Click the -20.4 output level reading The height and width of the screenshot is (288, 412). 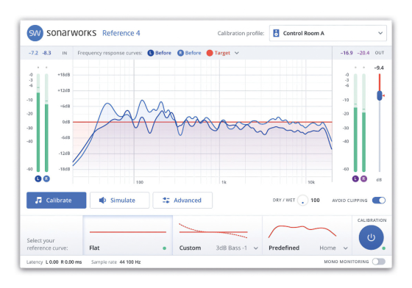[x=363, y=53]
